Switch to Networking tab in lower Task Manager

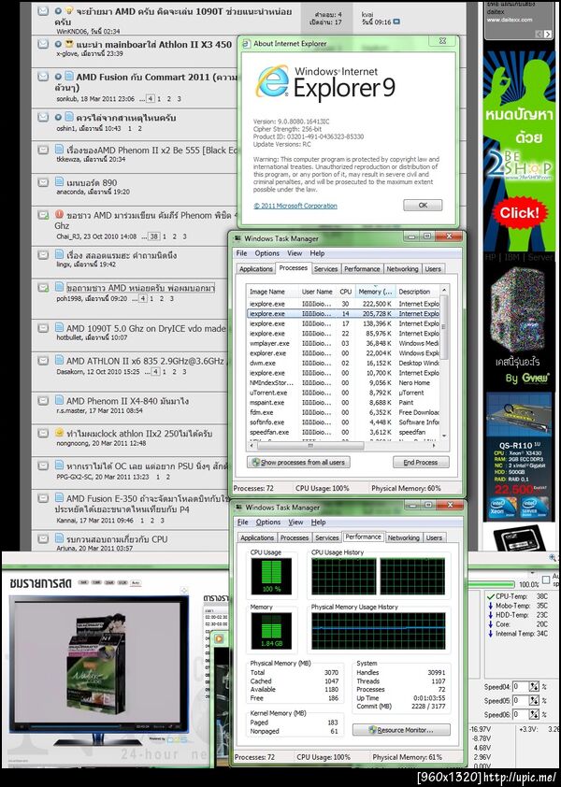(x=403, y=537)
